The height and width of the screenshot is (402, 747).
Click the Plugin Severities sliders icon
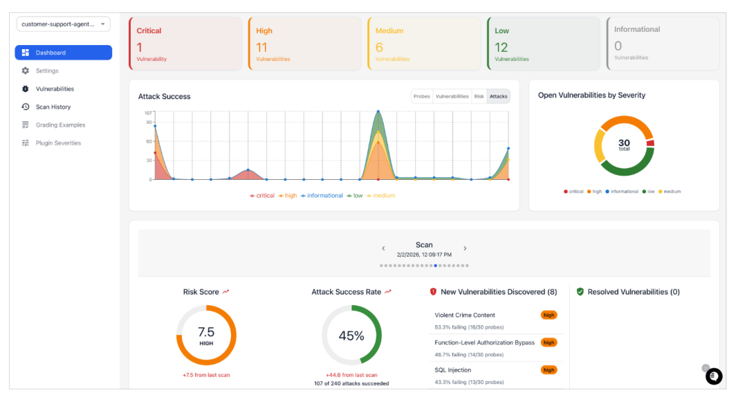[x=26, y=143]
